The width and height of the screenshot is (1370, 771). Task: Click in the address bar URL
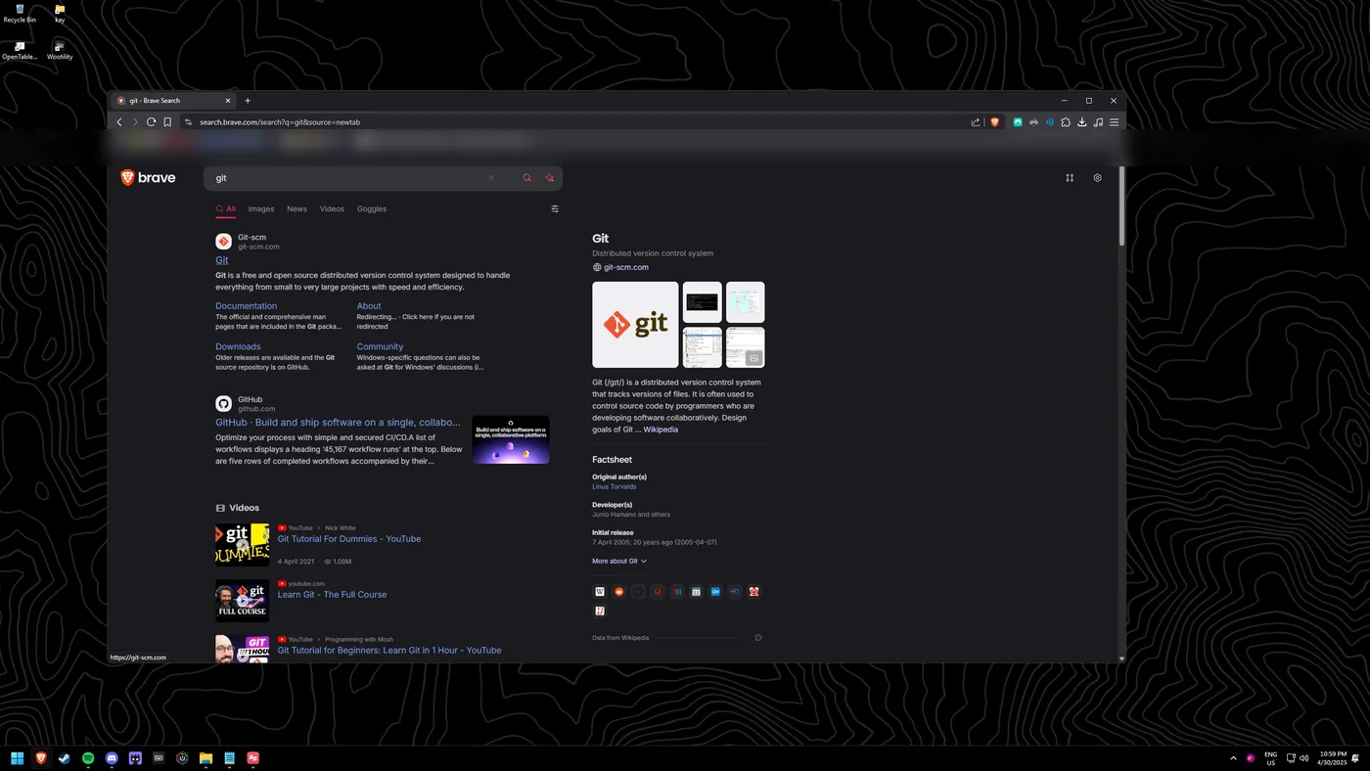coord(280,122)
